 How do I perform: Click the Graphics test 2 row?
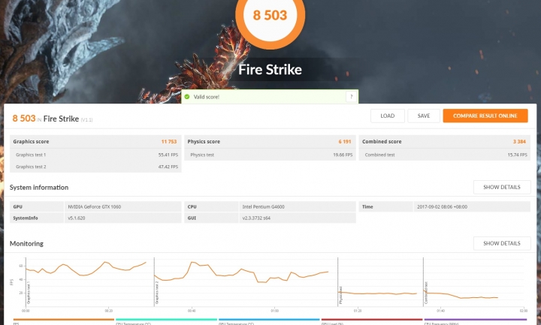coord(95,167)
